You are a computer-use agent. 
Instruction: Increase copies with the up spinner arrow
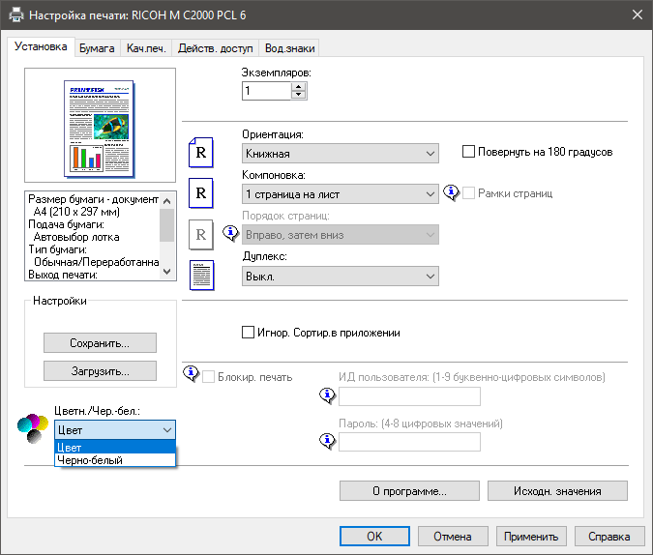pos(298,86)
